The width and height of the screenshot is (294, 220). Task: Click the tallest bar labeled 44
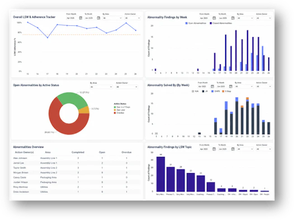click(161, 174)
